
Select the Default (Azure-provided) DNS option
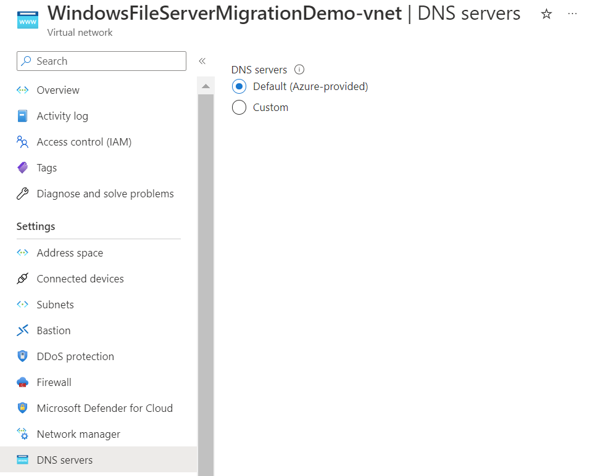click(x=239, y=86)
